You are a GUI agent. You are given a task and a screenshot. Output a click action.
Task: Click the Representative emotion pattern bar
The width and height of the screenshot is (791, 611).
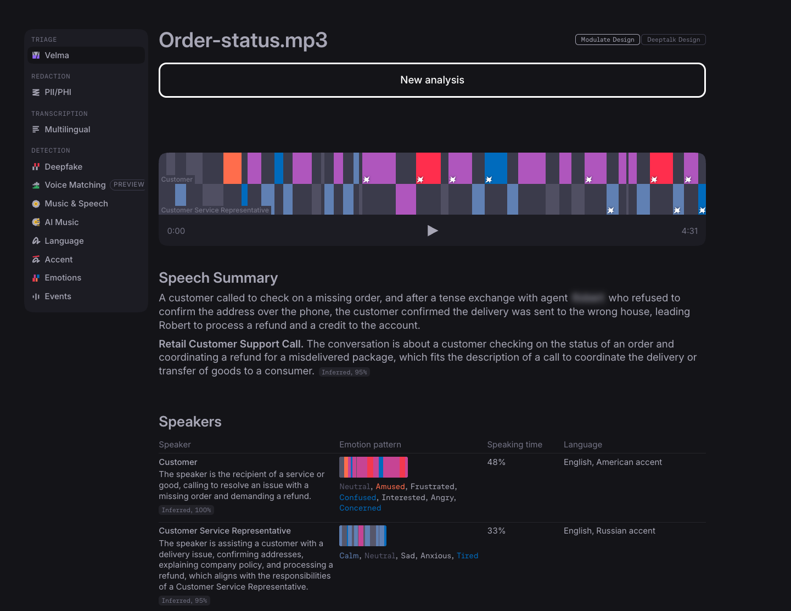(x=363, y=536)
